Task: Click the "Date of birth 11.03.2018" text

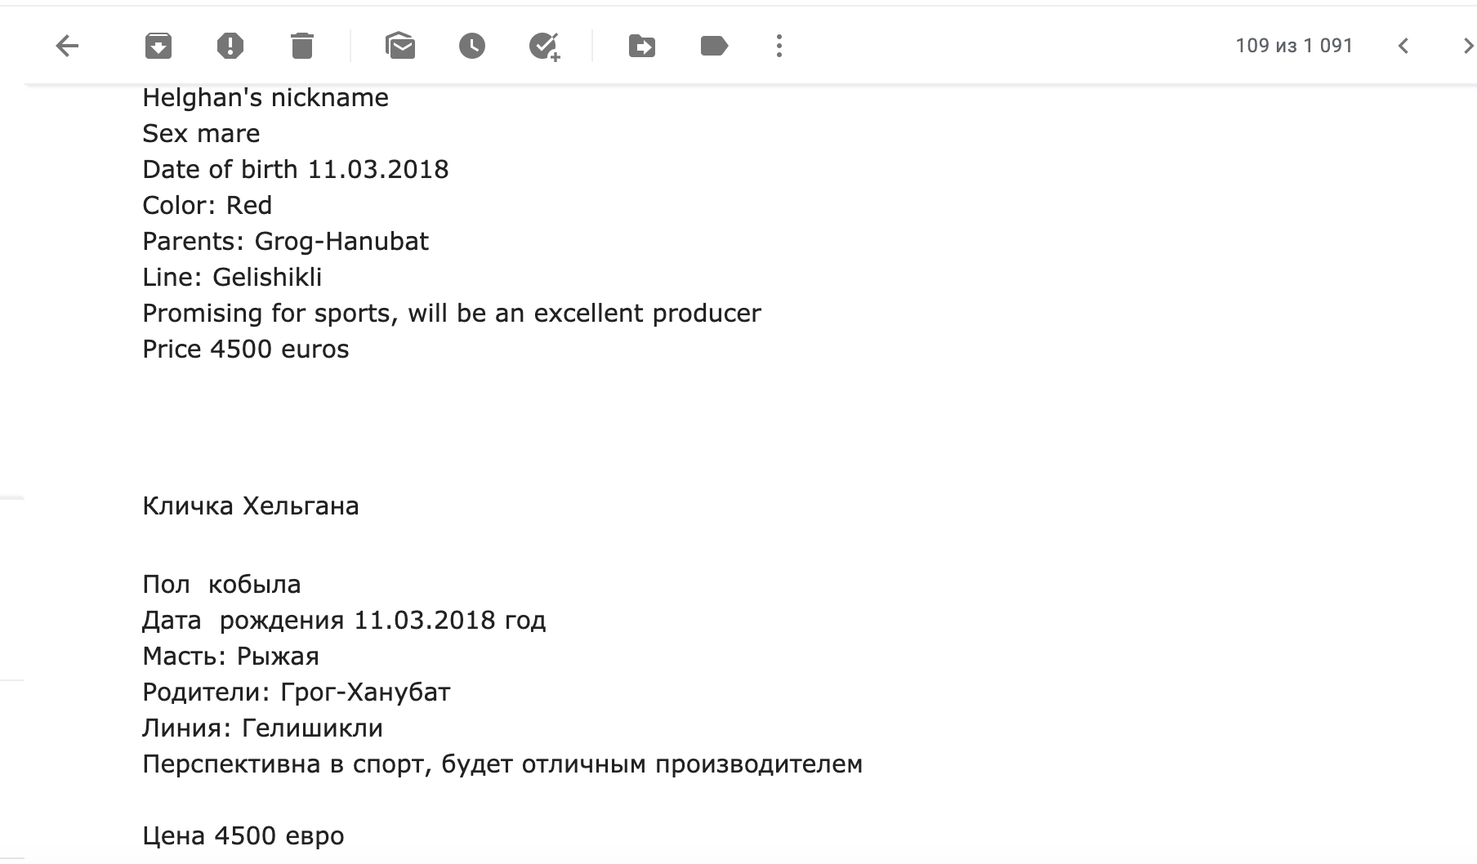Action: point(296,170)
